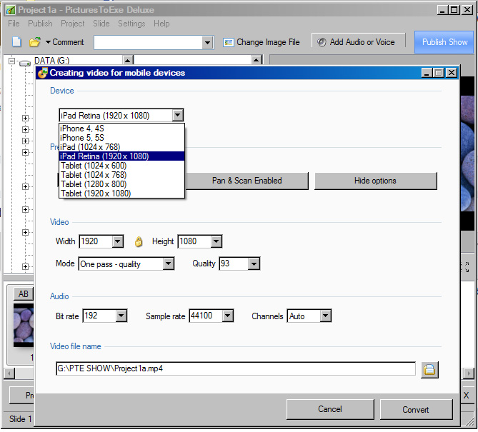478x432 pixels.
Task: Click the open folder toolbar icon
Action: pyautogui.click(x=34, y=42)
